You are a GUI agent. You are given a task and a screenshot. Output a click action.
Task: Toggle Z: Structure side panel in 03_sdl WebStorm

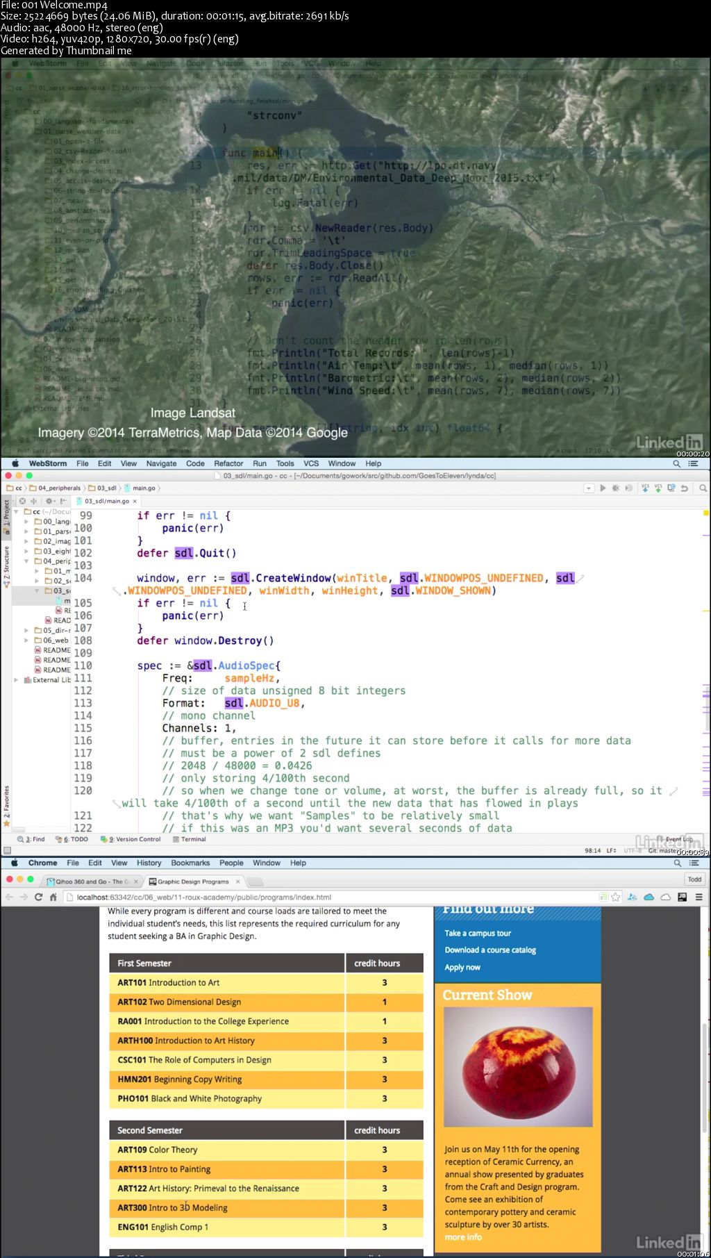click(x=6, y=566)
